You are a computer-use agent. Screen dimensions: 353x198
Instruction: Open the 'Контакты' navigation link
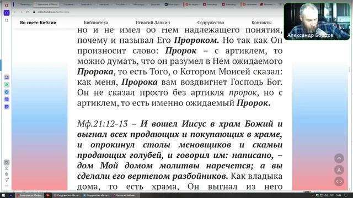[261, 23]
